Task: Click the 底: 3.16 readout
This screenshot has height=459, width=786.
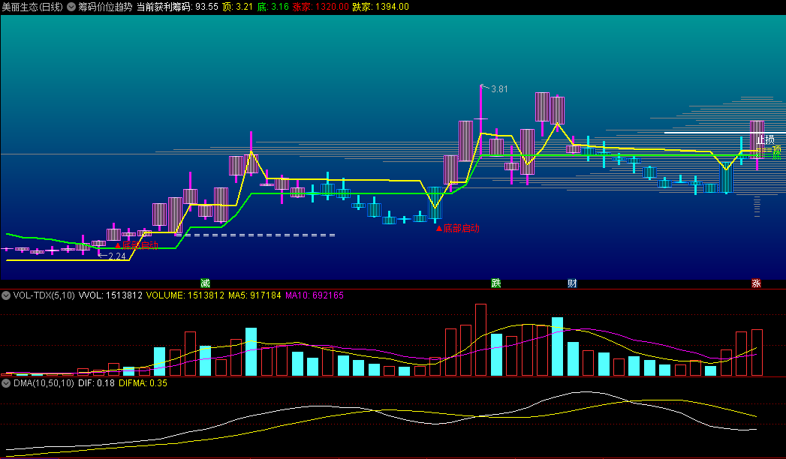Action: [x=273, y=7]
